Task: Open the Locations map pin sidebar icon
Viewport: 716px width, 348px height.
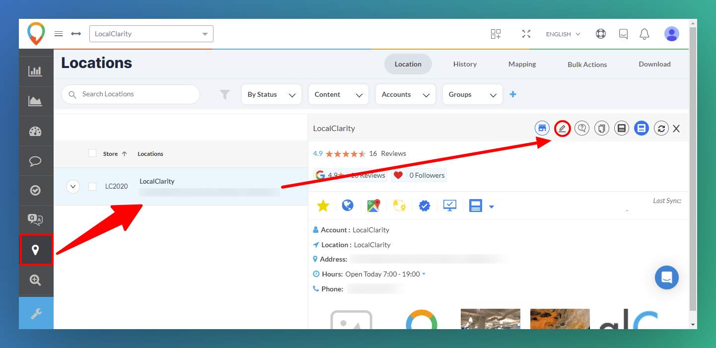Action: (35, 250)
